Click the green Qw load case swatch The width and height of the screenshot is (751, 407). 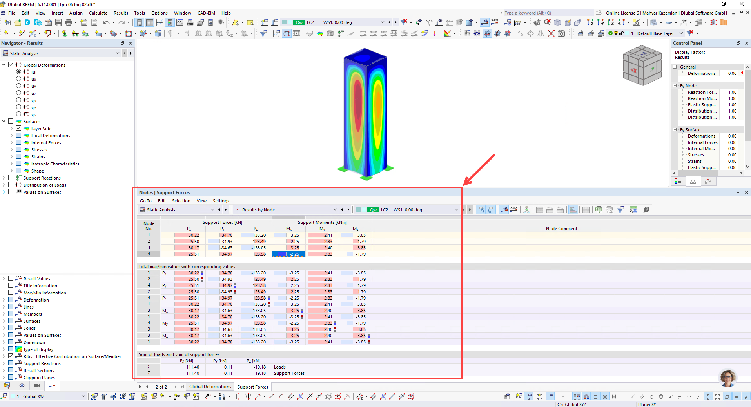point(299,22)
